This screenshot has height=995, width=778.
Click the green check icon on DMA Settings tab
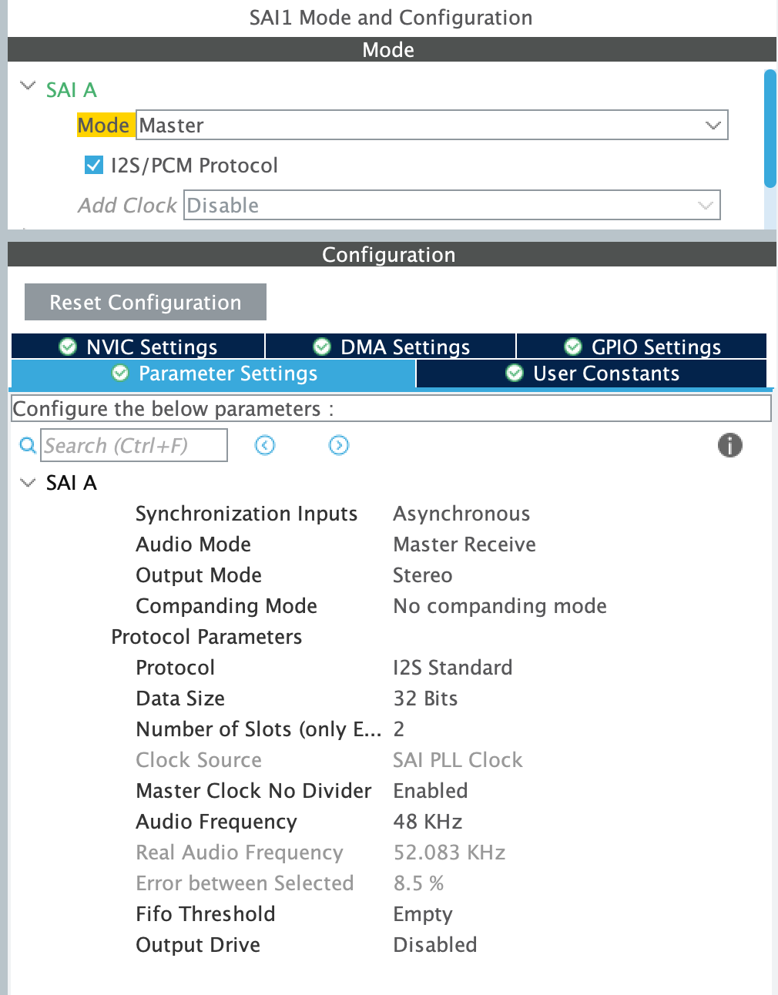[x=321, y=347]
